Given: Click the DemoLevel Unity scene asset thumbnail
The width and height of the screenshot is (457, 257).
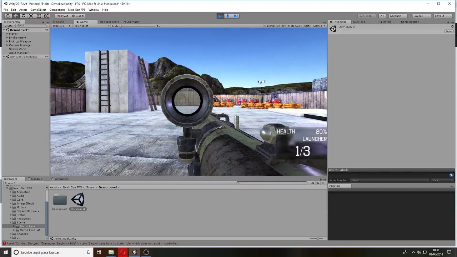Looking at the screenshot, I should coord(78,200).
